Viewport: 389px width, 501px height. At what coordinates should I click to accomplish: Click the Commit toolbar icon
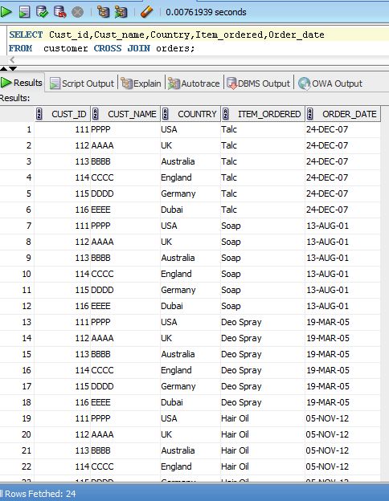(x=42, y=12)
